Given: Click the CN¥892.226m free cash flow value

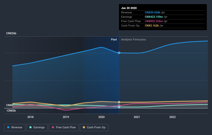Looking at the screenshot, I should [154, 21].
